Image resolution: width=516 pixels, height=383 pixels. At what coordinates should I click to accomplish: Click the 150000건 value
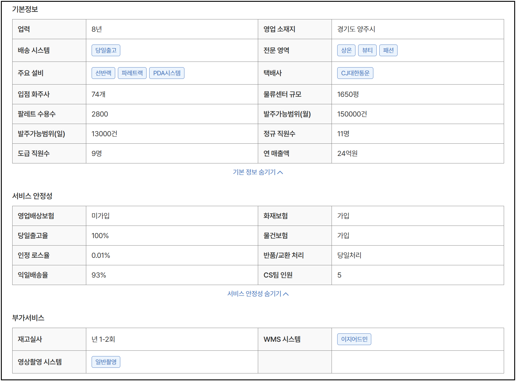[x=352, y=114]
